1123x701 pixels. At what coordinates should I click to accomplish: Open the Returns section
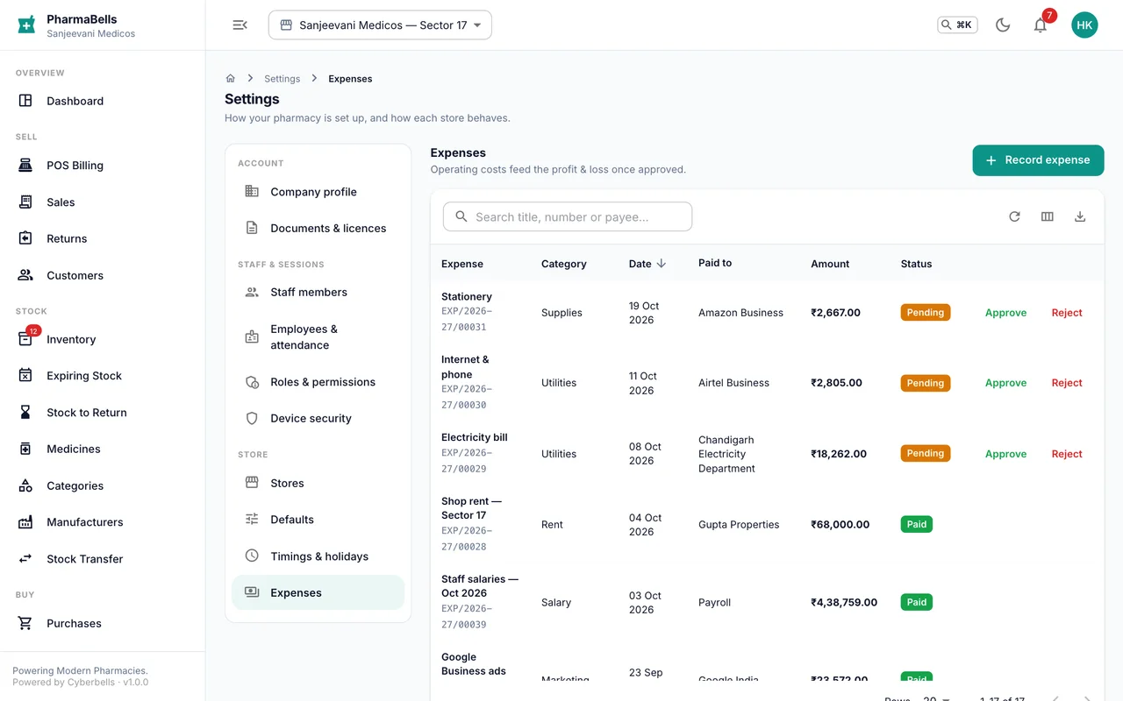click(103, 238)
